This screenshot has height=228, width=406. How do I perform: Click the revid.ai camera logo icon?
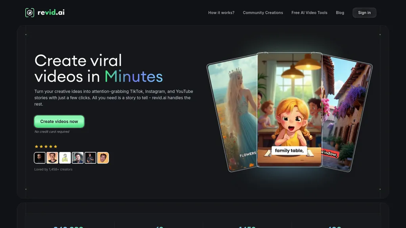tap(30, 13)
